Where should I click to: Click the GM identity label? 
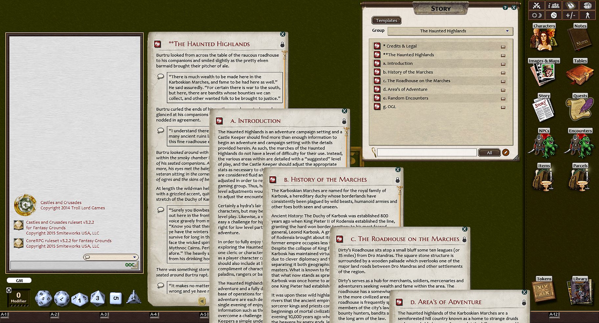pos(19,280)
